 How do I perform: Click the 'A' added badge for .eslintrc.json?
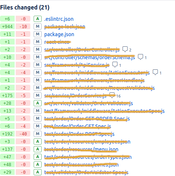[x=38, y=19]
